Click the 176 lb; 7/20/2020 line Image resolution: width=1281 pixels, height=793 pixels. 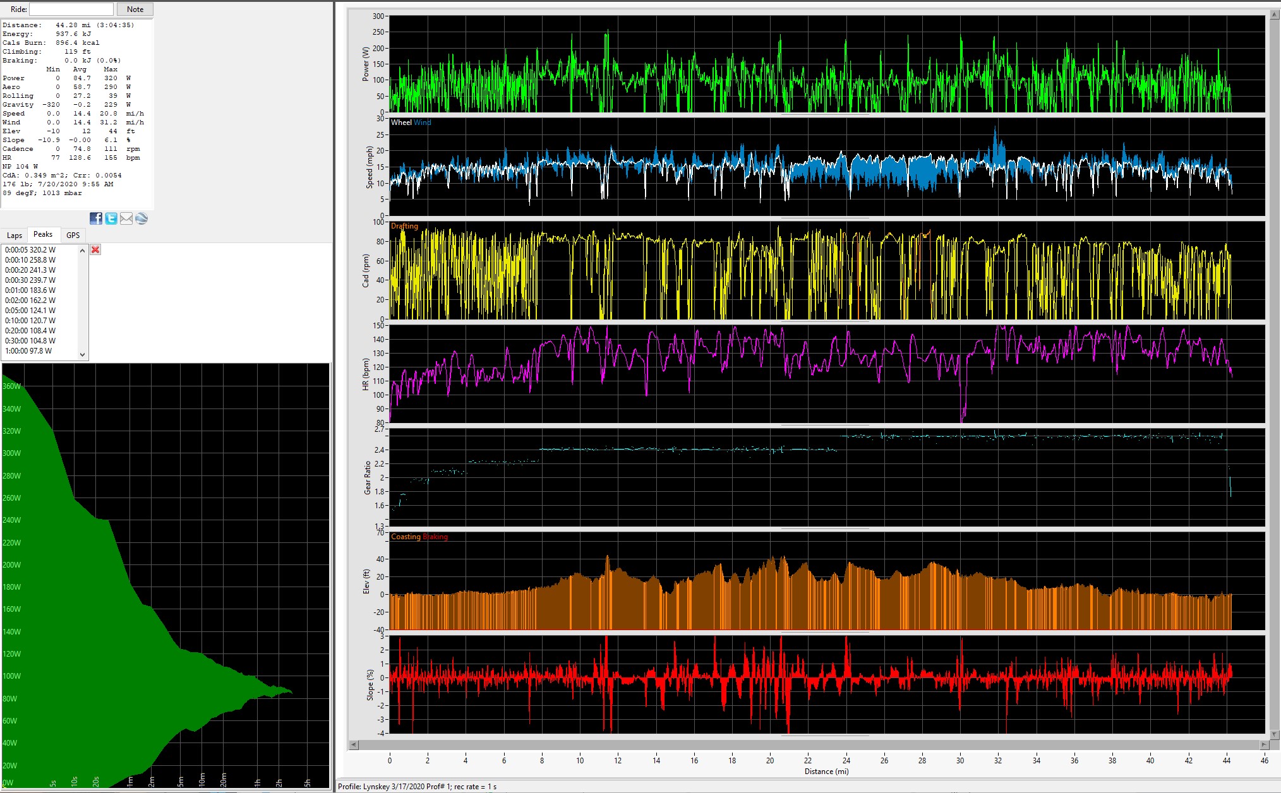coord(58,184)
